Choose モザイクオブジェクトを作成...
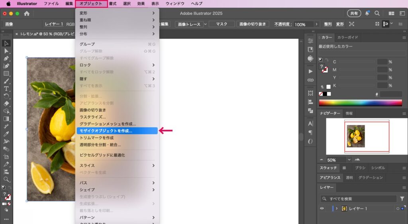The image size is (408, 224). tap(117, 131)
